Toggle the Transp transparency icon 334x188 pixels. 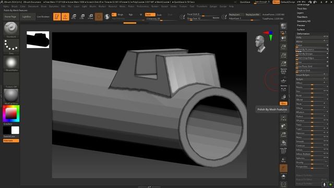pos(283,160)
